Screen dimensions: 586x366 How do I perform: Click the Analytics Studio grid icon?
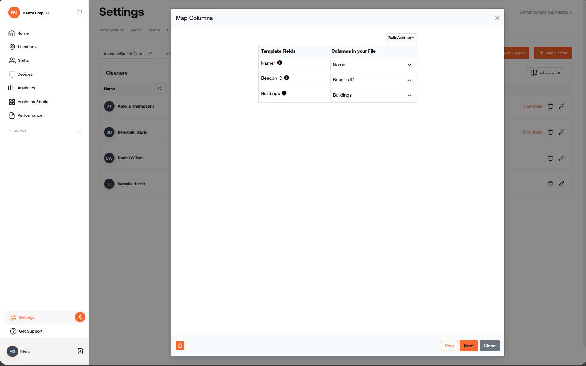(12, 102)
